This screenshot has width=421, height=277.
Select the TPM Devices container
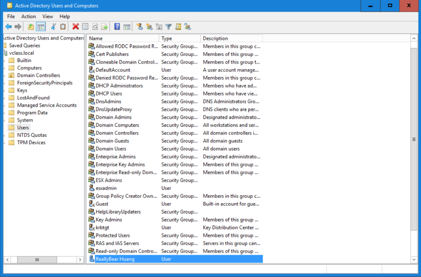tap(32, 143)
